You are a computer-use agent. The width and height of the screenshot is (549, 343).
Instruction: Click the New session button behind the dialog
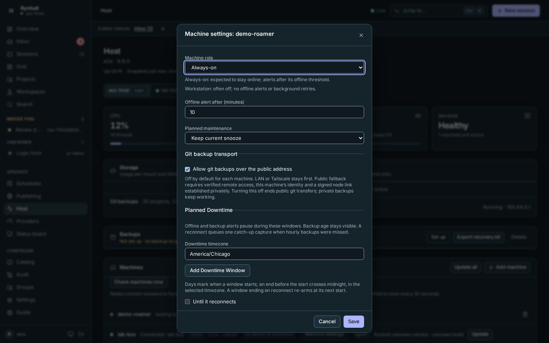[x=516, y=11]
